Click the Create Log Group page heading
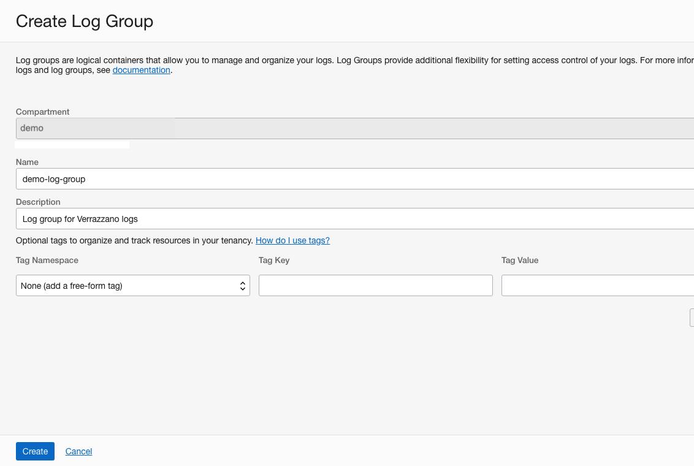This screenshot has width=694, height=466. click(x=84, y=21)
